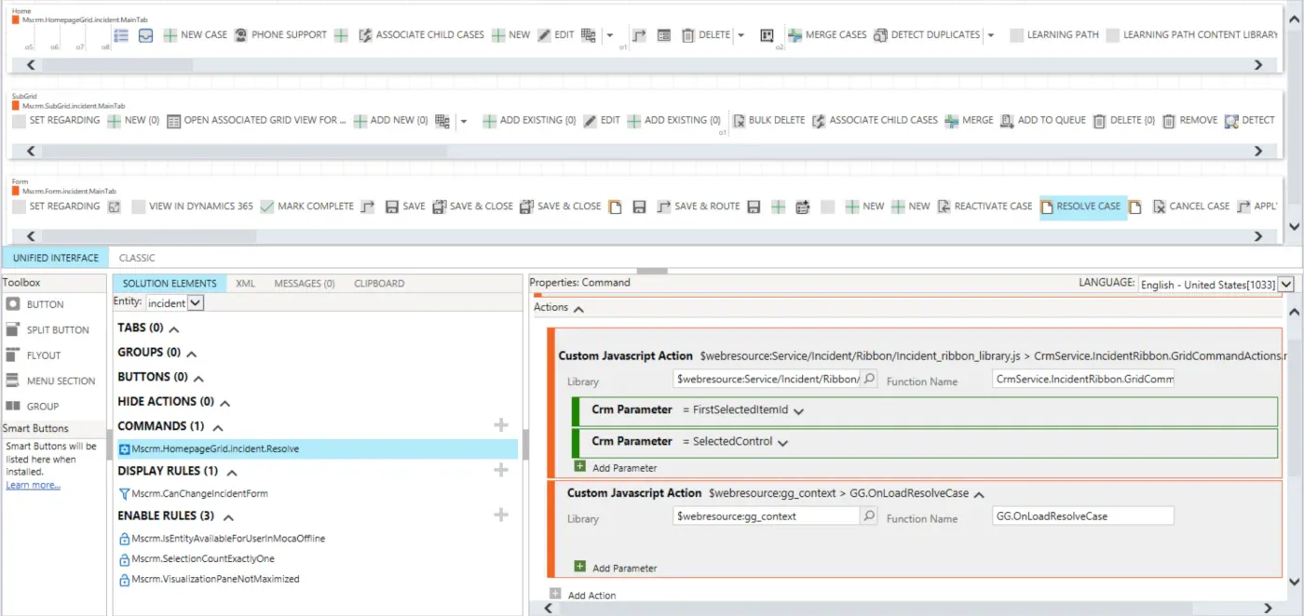This screenshot has width=1304, height=616.
Task: Select SAVE button in Form ribbon
Action: [x=405, y=207]
